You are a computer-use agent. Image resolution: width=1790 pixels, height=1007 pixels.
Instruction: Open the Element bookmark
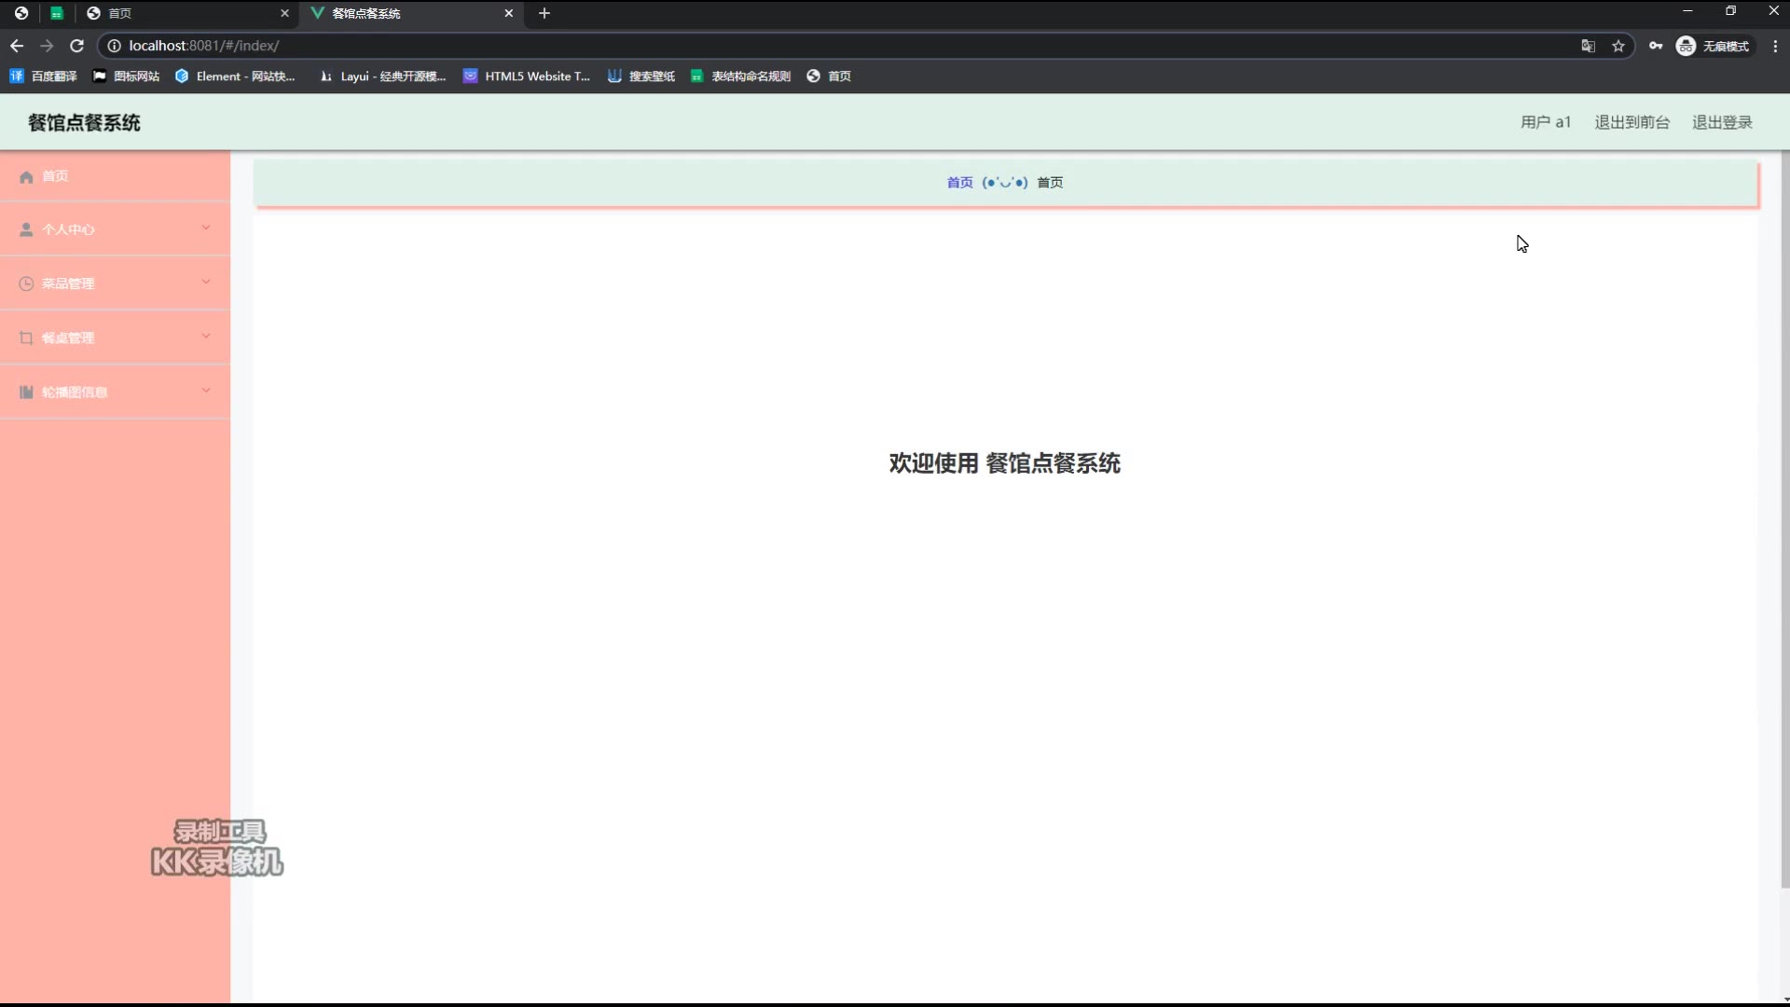tap(235, 76)
